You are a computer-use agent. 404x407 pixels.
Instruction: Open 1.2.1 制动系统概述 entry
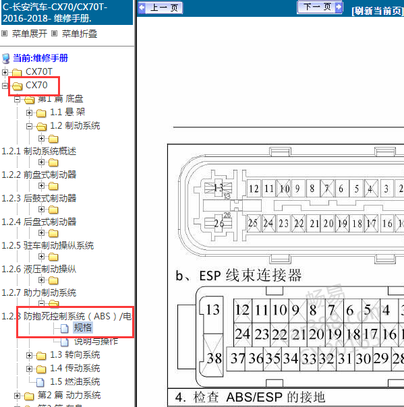coord(39,151)
